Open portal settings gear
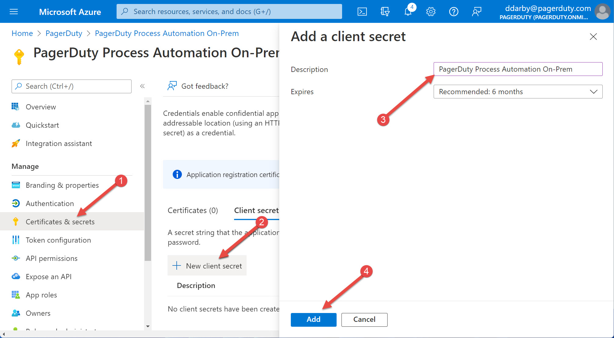The height and width of the screenshot is (338, 614). [x=431, y=12]
